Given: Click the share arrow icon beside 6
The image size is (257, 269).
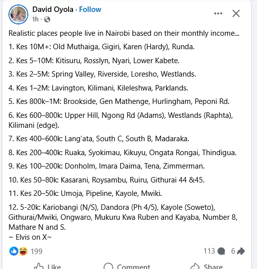Looking at the screenshot, I should click(x=241, y=251).
